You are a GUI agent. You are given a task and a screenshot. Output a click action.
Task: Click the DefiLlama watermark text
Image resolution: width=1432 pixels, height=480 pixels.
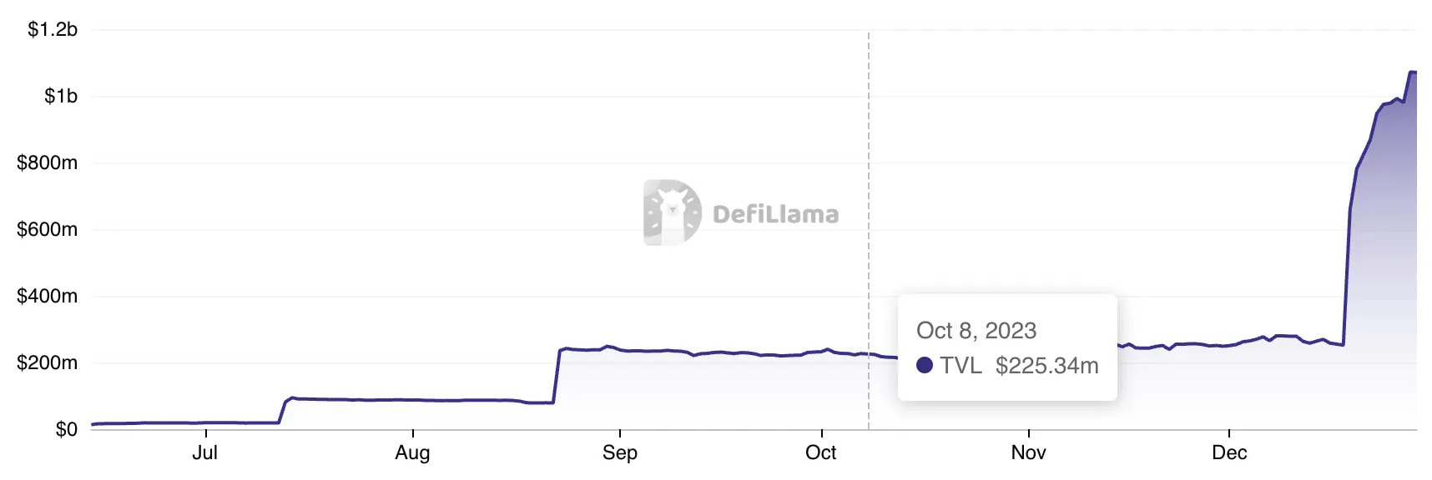pyautogui.click(x=775, y=214)
